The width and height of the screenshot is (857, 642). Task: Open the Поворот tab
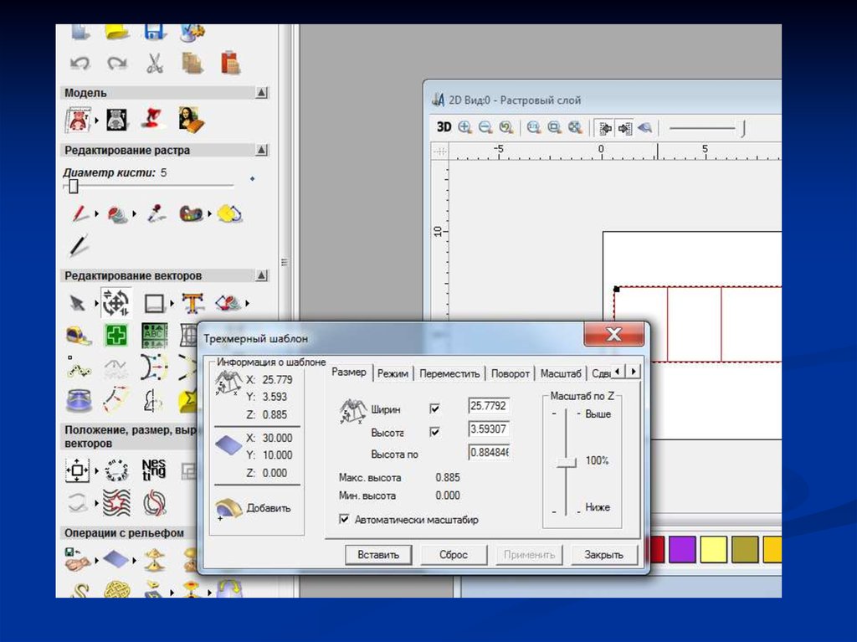(510, 373)
